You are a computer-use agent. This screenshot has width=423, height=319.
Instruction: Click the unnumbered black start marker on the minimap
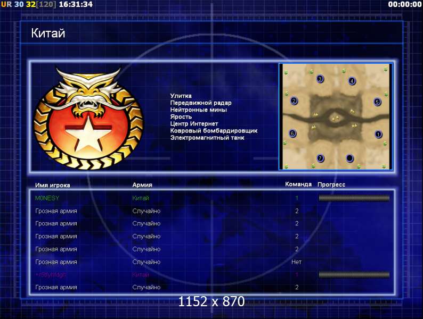[x=349, y=158]
